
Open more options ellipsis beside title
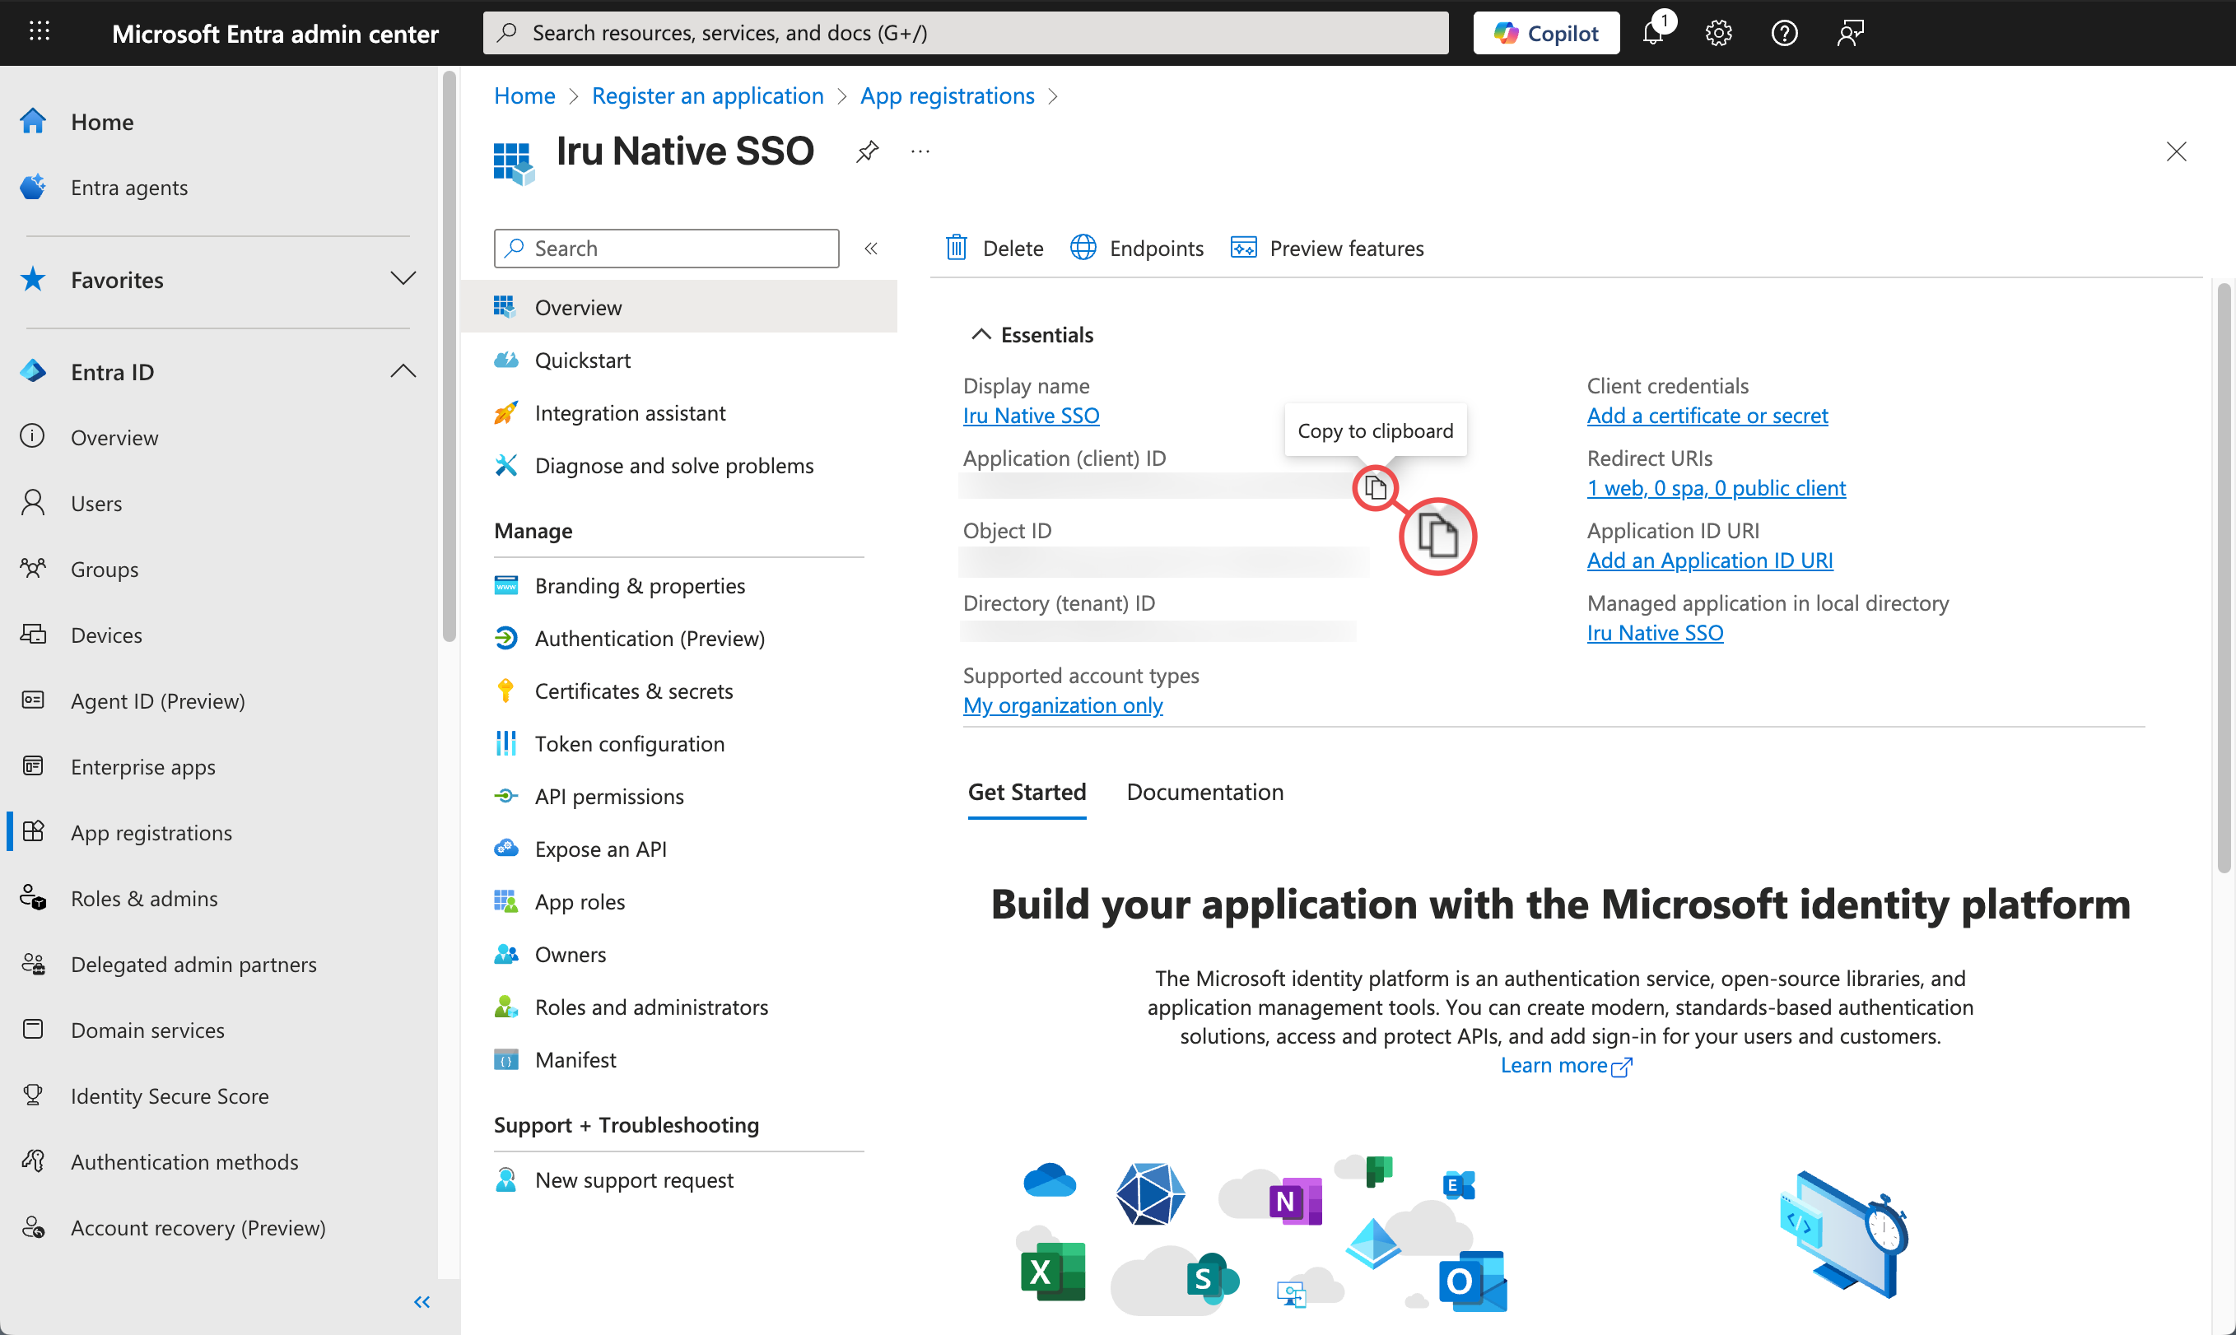point(920,151)
